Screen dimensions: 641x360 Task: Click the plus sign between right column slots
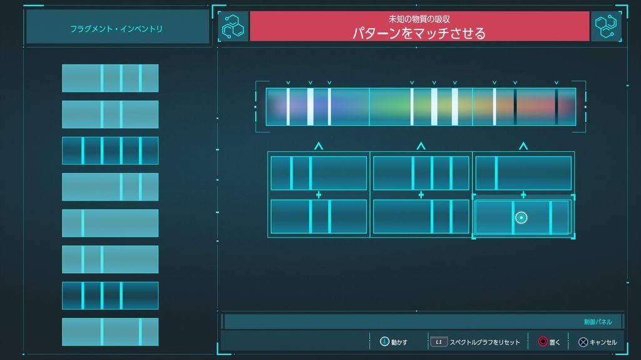tap(523, 195)
